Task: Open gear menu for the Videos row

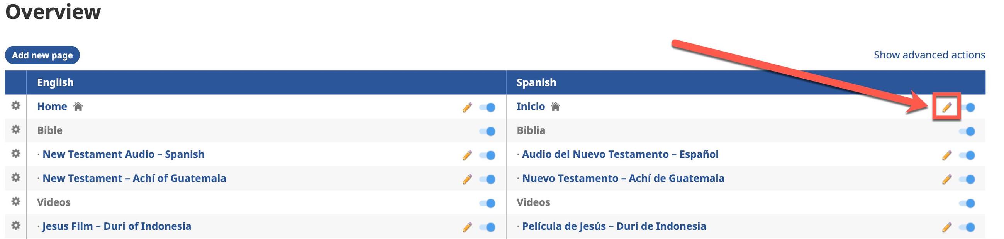Action: click(x=15, y=201)
